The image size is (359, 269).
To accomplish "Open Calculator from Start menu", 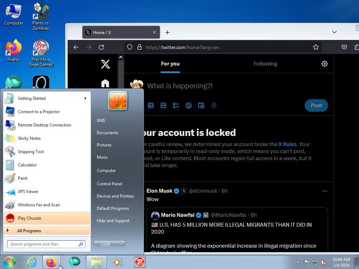I will [x=47, y=165].
